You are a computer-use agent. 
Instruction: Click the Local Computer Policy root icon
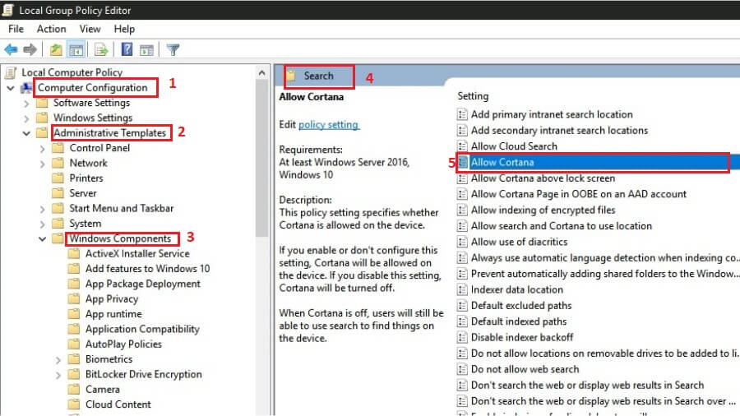(x=11, y=72)
